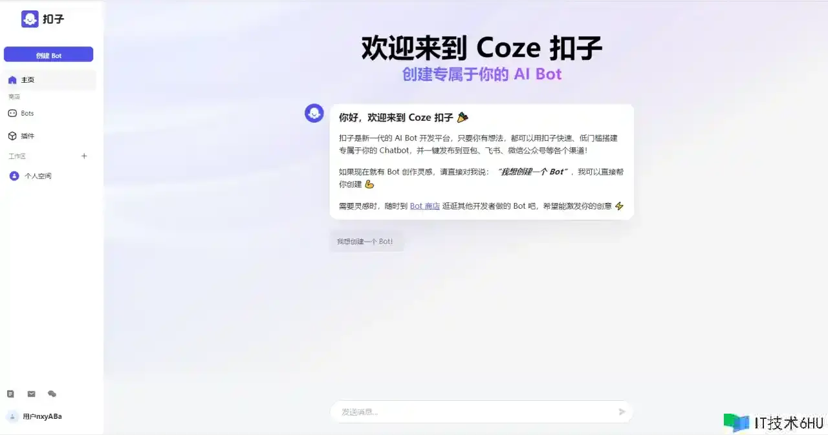Click the 创建 Bot button

(x=49, y=55)
